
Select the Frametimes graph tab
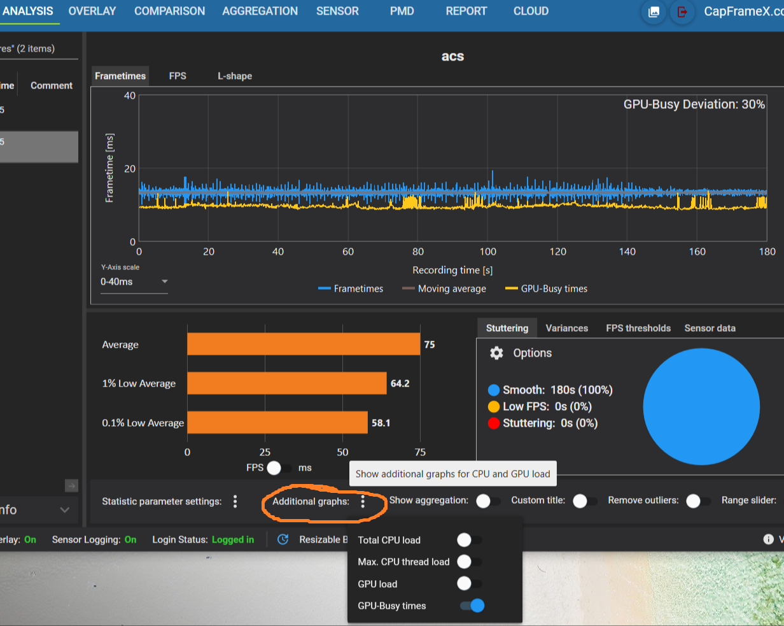coord(120,76)
